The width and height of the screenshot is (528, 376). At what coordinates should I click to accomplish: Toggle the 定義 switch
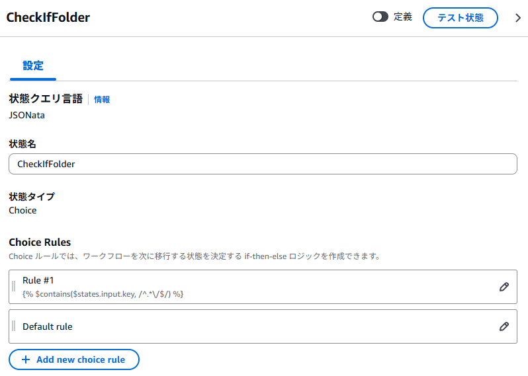(x=380, y=17)
